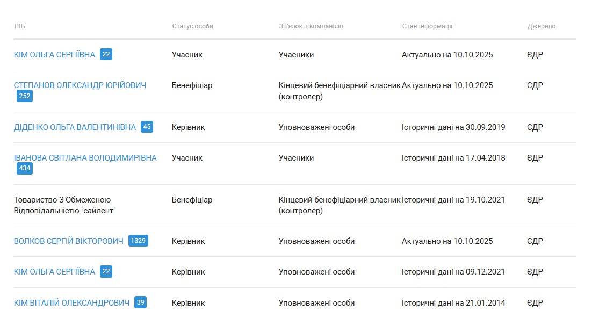592x325 pixels.
Task: Click the 252 badge under Степанов
Action: pyautogui.click(x=24, y=96)
